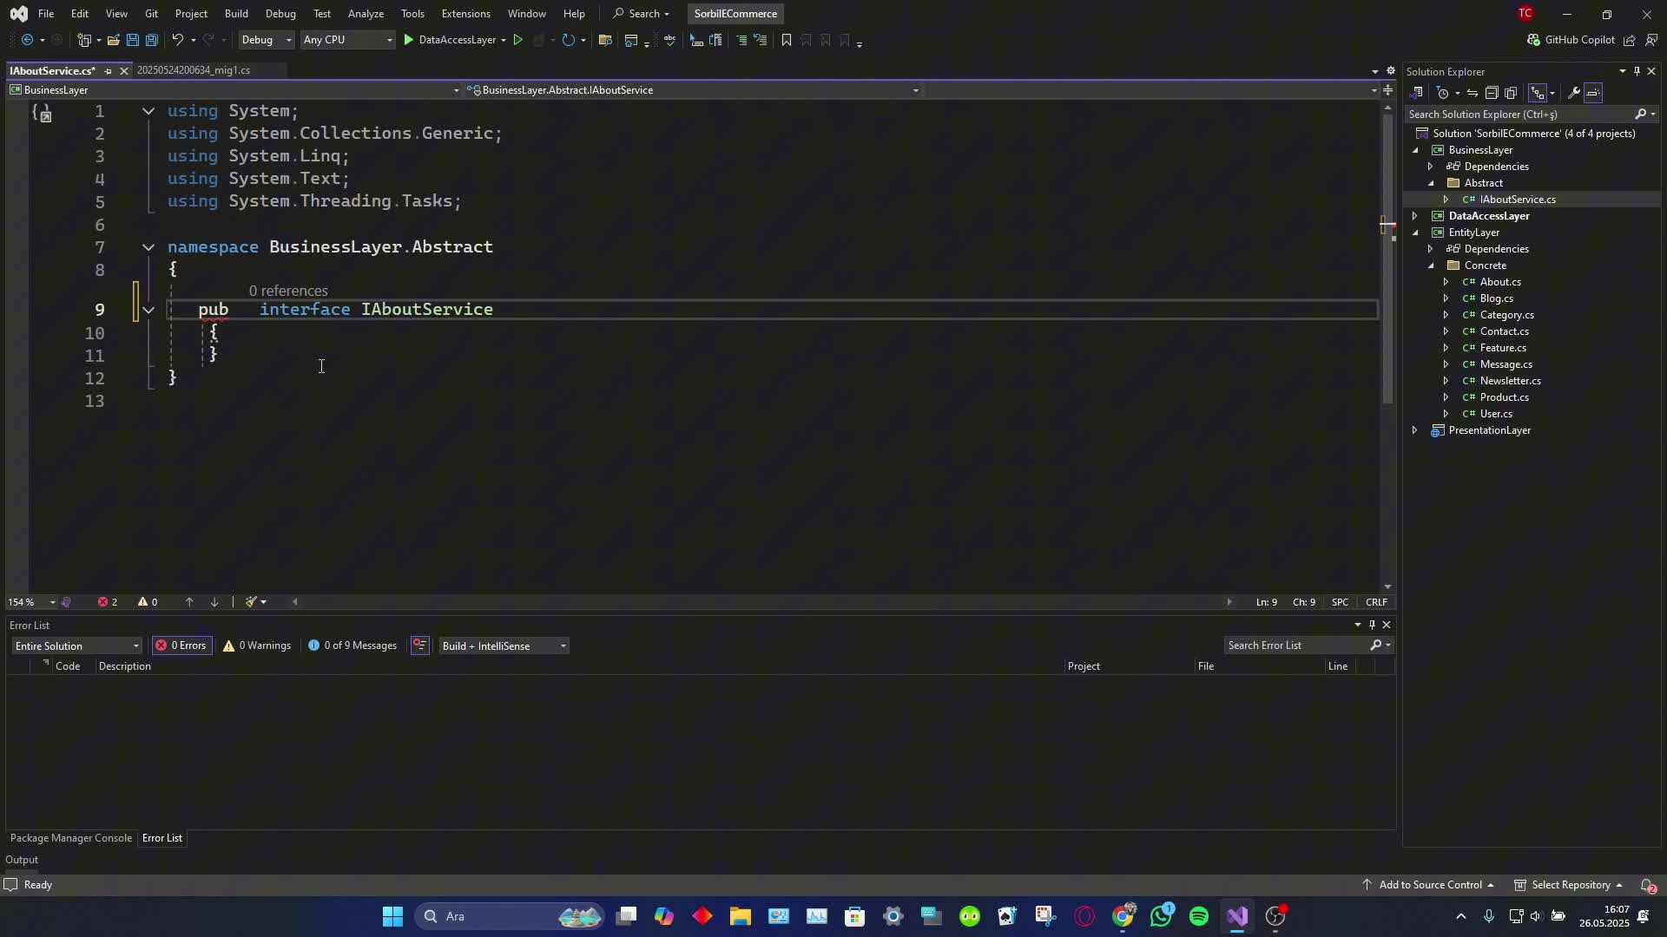Toggle the 0 of 9 Messages filter
The width and height of the screenshot is (1667, 937).
tap(353, 645)
